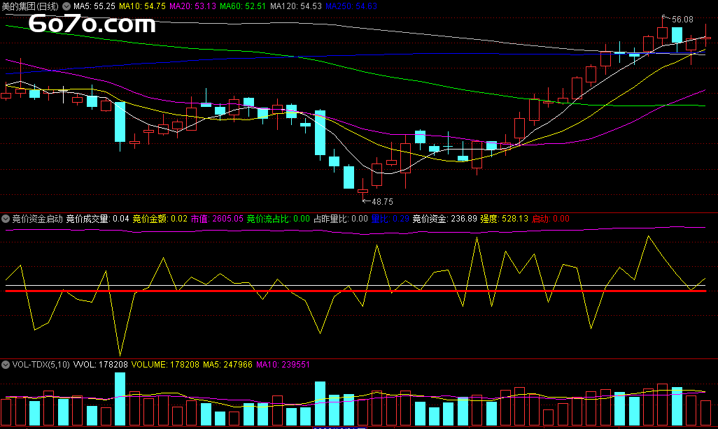The width and height of the screenshot is (718, 429).
Task: Click the 竞价流占比: 0.00 value
Action: [279, 219]
